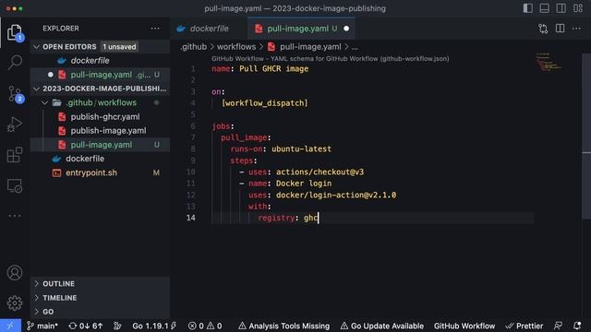Collapse the 2023-DOCKER-IMAGE-PUBLISHING folder section

coord(37,89)
